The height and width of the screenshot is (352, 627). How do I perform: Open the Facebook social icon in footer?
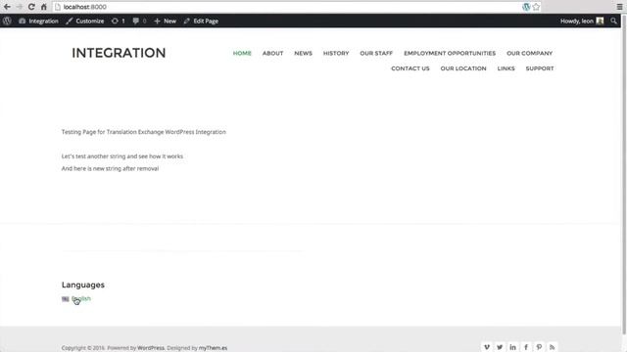[x=526, y=347]
